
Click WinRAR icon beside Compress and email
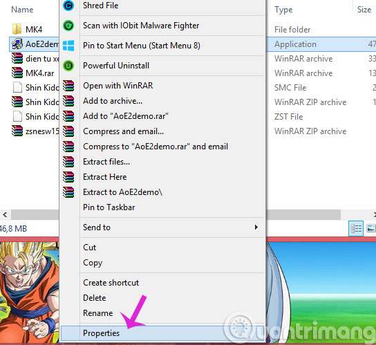tap(68, 131)
